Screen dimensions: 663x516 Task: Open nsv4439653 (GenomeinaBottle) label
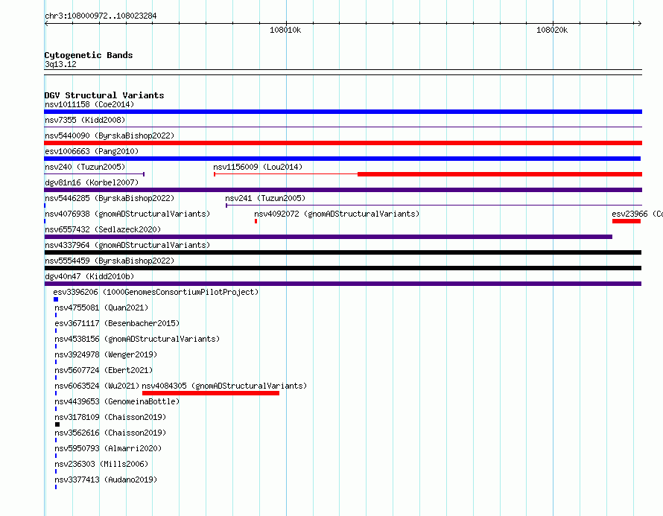point(117,401)
